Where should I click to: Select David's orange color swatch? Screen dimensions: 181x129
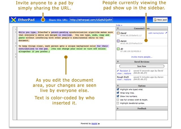pos(118,33)
